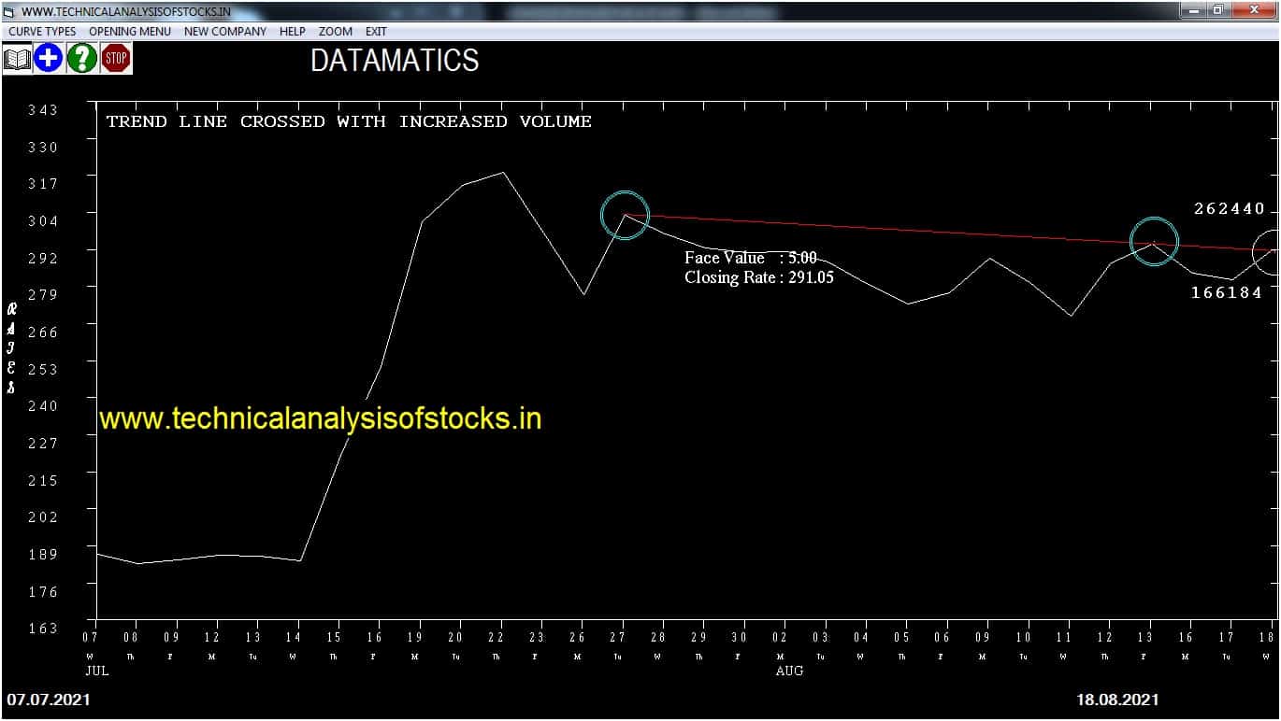
Task: Click the cyan circle at July 27 peak
Action: 624,215
